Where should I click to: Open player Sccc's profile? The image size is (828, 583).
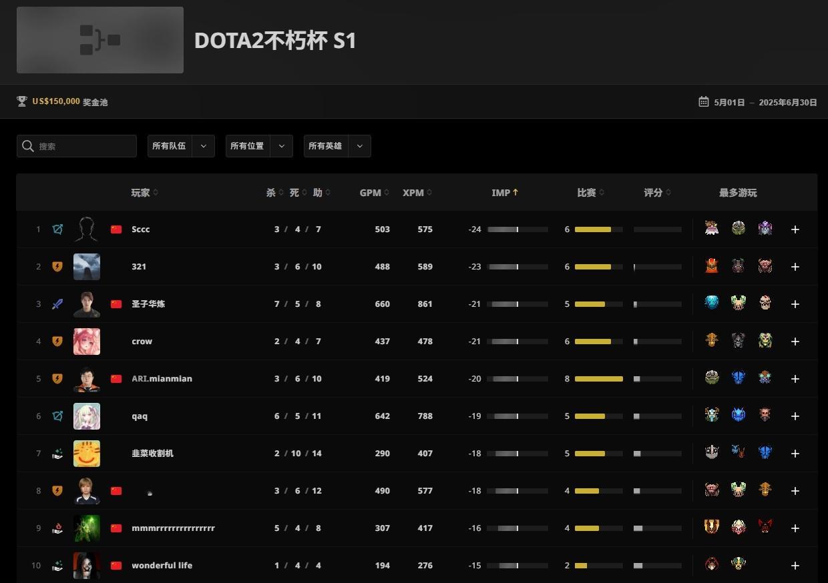click(140, 229)
